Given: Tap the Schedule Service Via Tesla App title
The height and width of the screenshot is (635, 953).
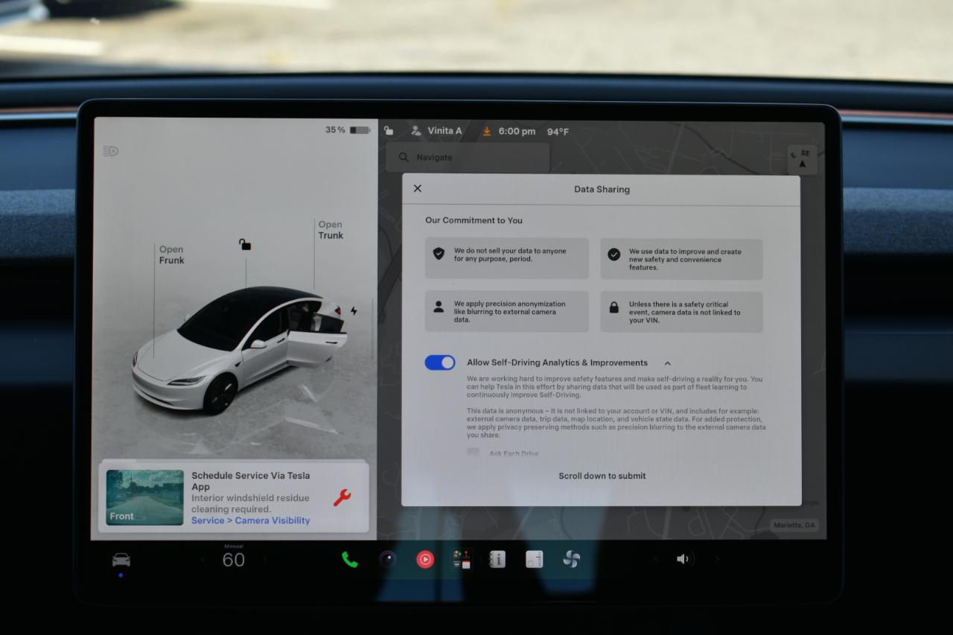Looking at the screenshot, I should (x=250, y=481).
